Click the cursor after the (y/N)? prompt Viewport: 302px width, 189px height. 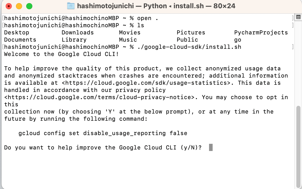(x=211, y=148)
